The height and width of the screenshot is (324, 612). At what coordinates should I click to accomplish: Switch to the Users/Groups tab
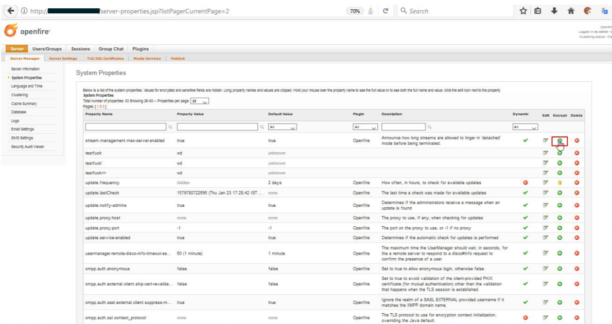point(47,49)
